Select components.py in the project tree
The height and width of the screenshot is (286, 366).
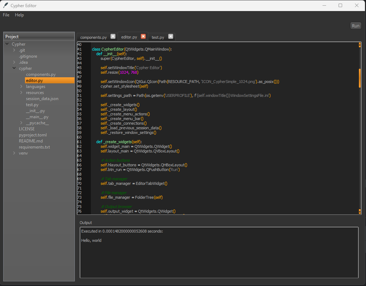pos(41,74)
